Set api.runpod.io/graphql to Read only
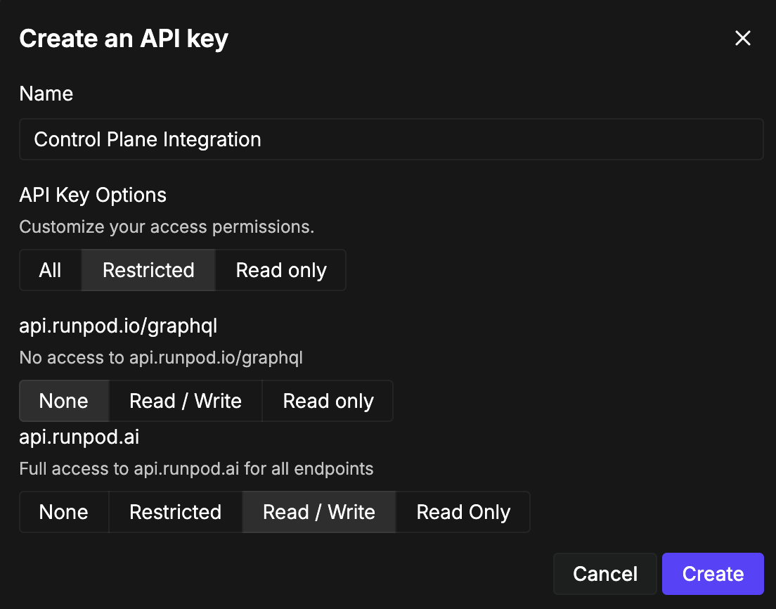Image resolution: width=776 pixels, height=609 pixels. tap(328, 401)
